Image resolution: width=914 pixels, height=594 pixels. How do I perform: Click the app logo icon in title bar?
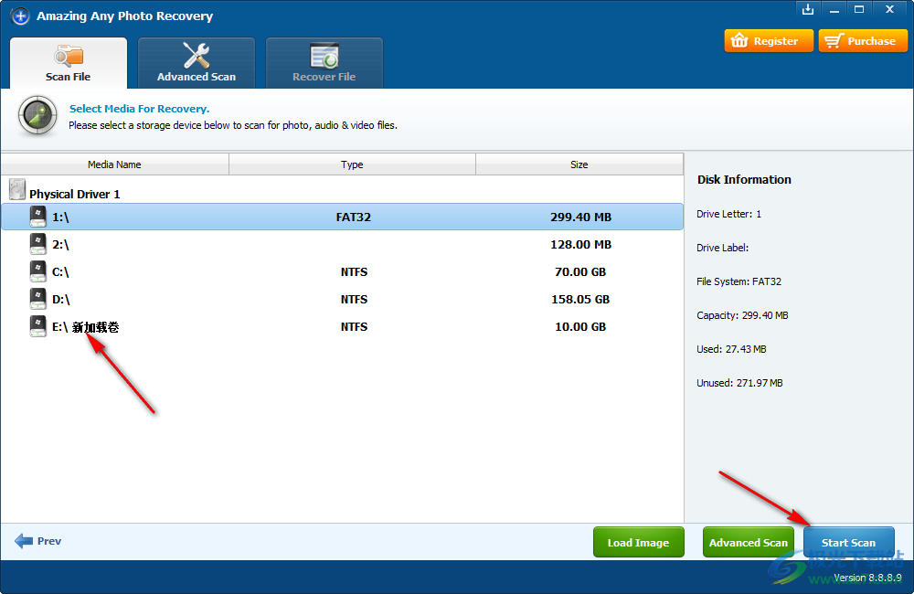[x=20, y=16]
